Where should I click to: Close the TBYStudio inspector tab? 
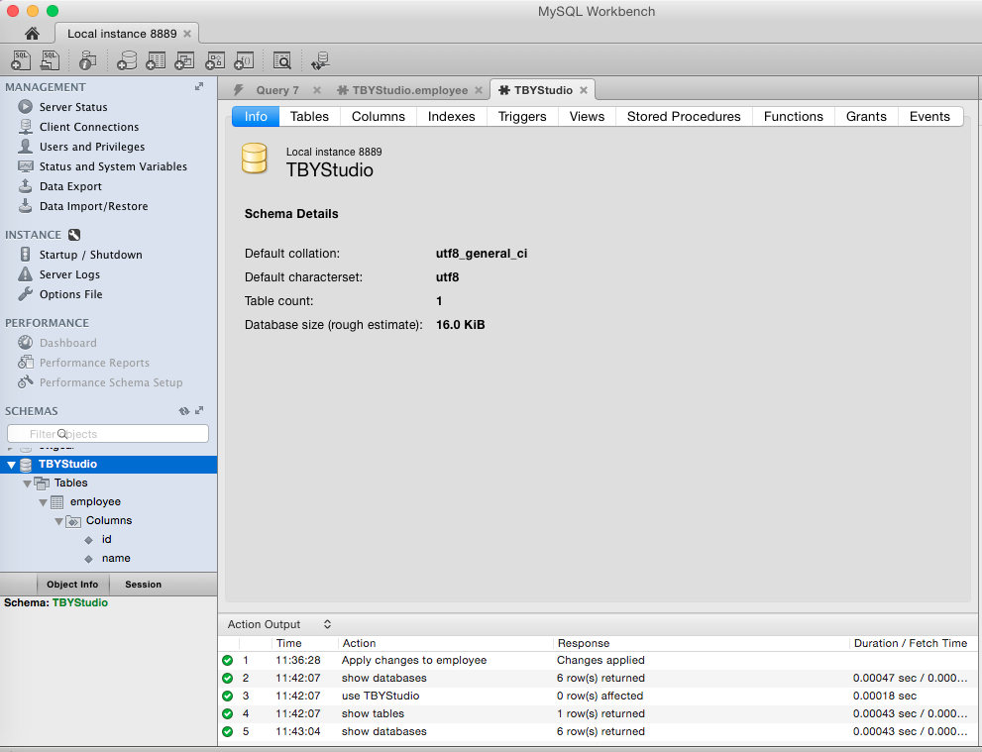583,90
